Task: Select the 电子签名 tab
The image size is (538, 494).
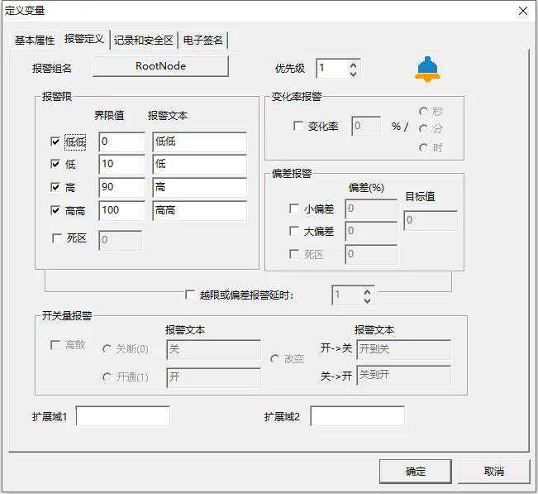Action: 202,41
